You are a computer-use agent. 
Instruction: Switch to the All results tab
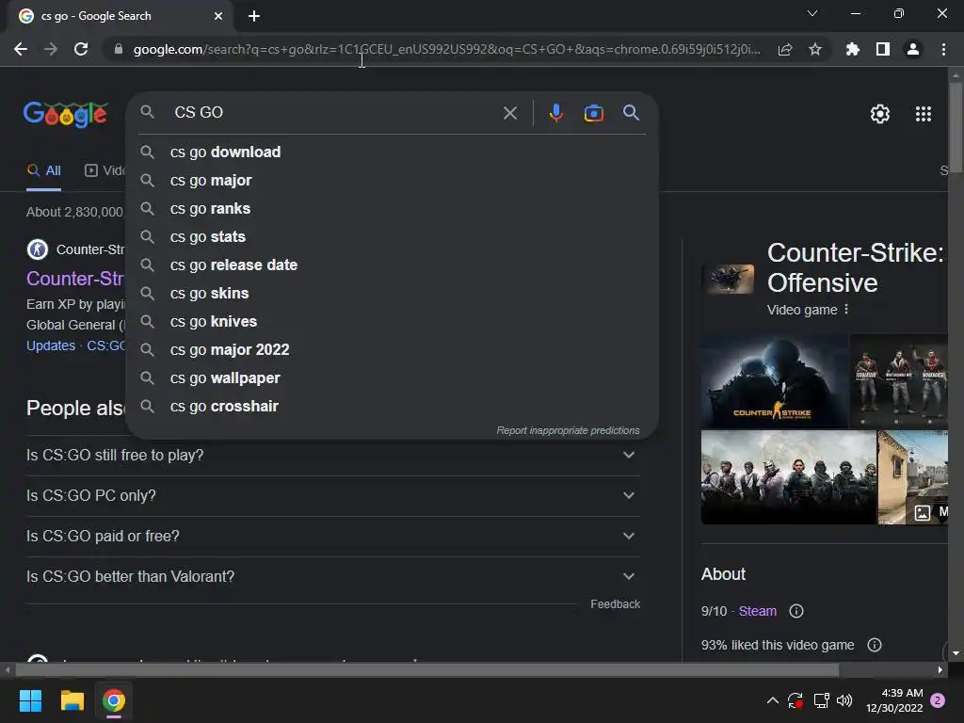click(43, 171)
